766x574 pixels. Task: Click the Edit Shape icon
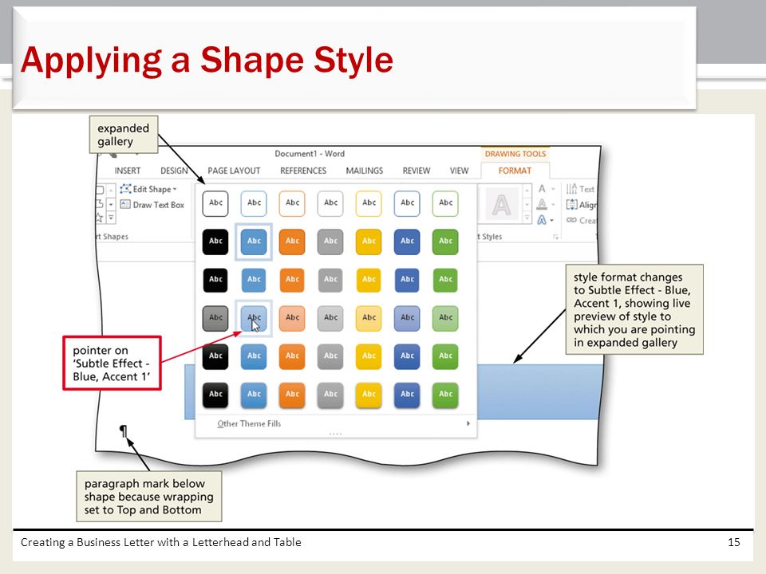[x=125, y=189]
